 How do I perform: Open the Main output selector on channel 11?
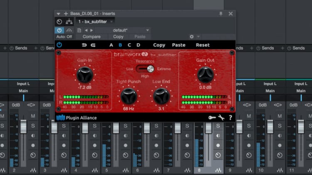[301, 91]
